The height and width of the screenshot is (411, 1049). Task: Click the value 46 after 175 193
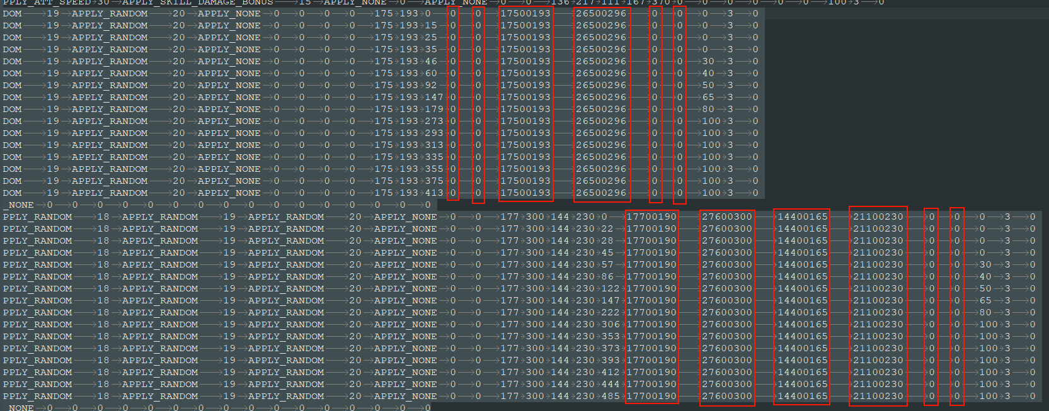431,62
